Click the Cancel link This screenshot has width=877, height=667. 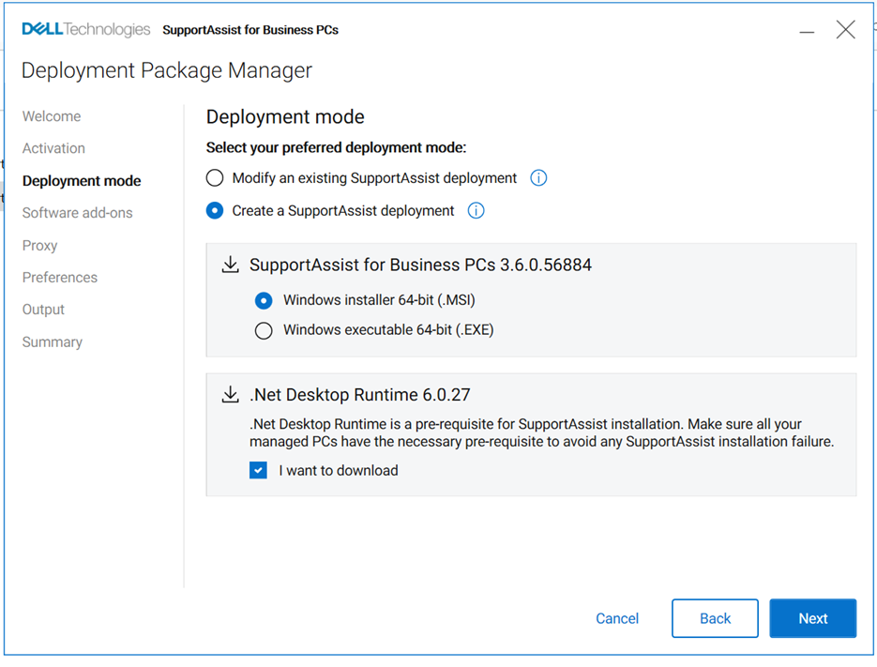617,619
